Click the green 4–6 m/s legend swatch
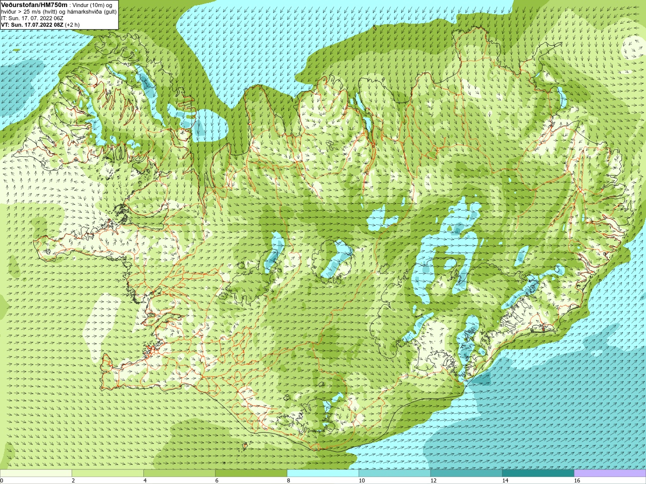Image resolution: width=646 pixels, height=484 pixels. click(179, 473)
